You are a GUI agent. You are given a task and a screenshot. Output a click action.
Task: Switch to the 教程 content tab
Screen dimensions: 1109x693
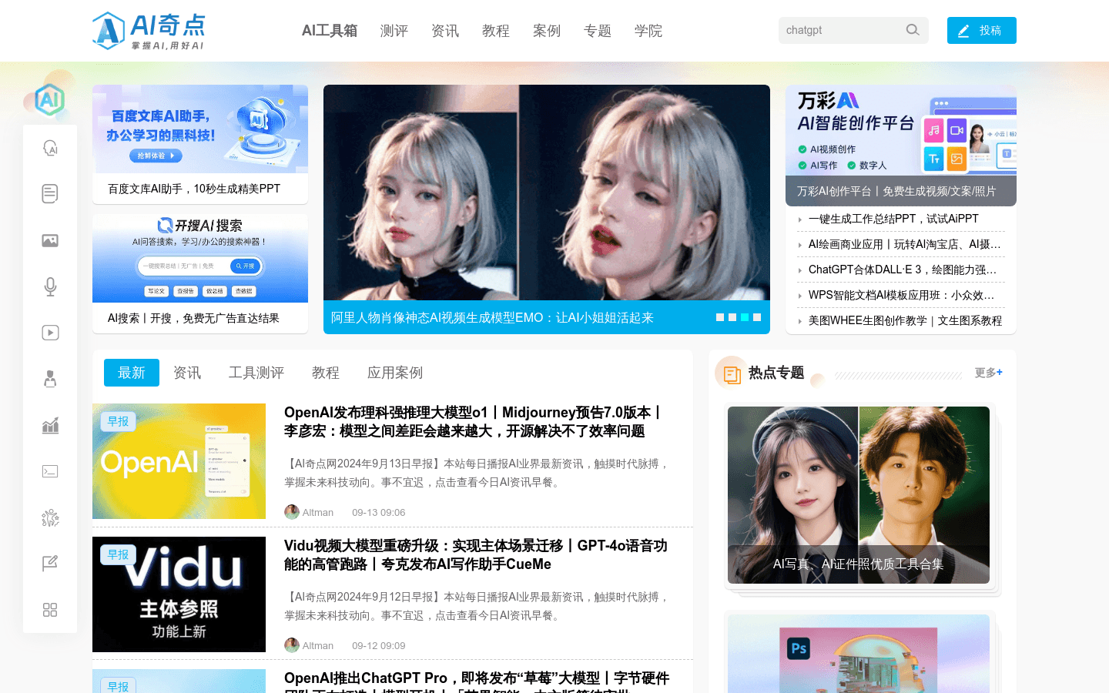(x=326, y=373)
